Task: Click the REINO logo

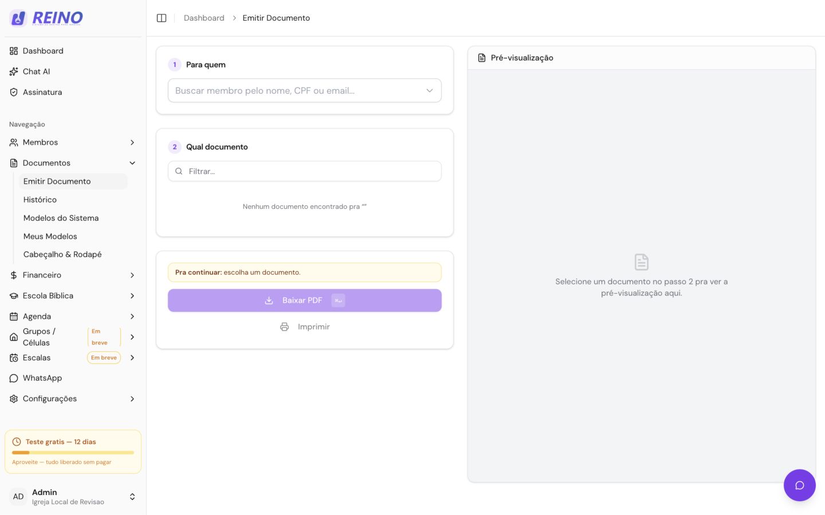Action: 46,18
